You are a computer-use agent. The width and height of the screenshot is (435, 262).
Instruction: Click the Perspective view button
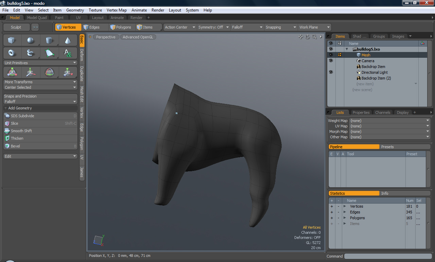pyautogui.click(x=106, y=37)
